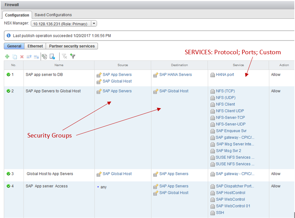
Task: Toggle the green enabled checkmark for rule 3
Action: click(x=9, y=174)
